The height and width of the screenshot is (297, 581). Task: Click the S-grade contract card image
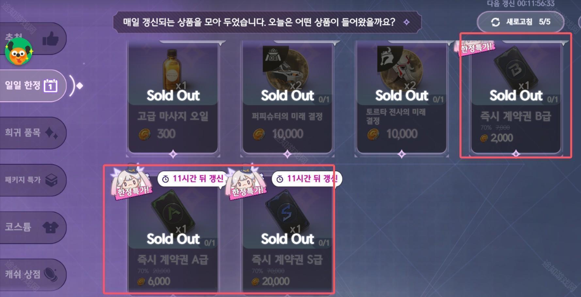(286, 210)
